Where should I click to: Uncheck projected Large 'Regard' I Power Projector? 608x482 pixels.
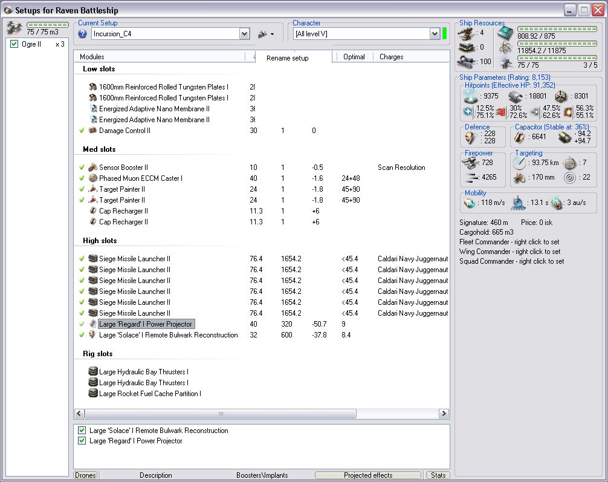pyautogui.click(x=82, y=440)
